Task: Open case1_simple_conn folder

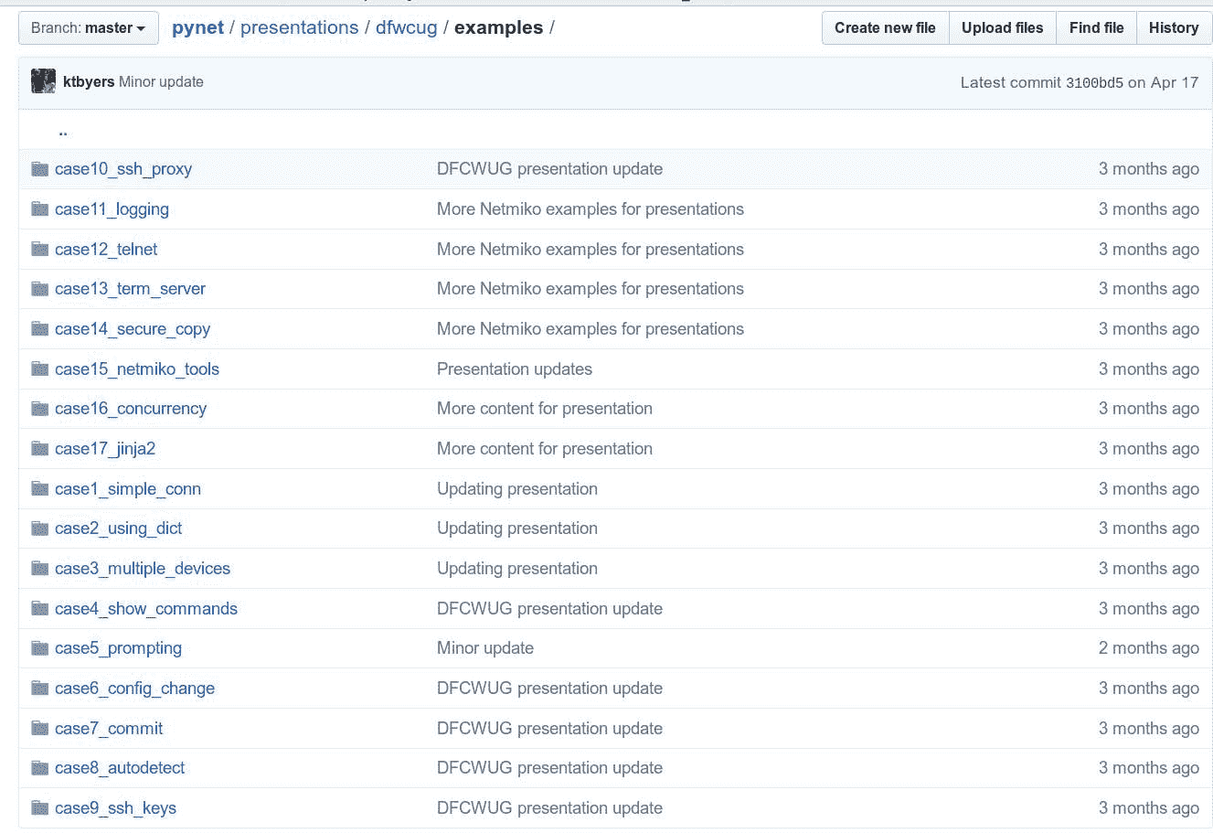Action: (x=128, y=489)
